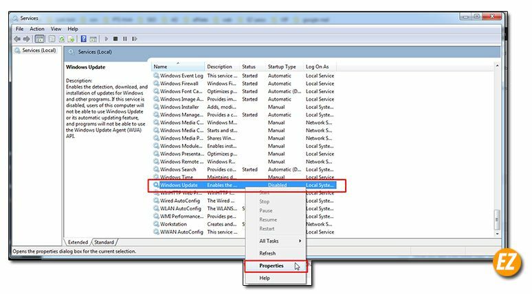Screen dimensions: 532x294
Task: Click the gear icon beside Windows Event Log
Action: tap(156, 75)
